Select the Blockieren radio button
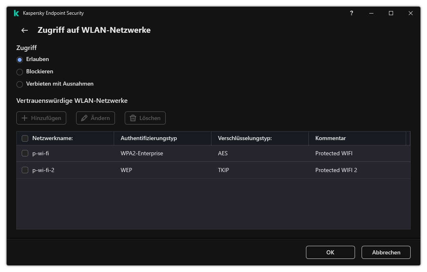The image size is (427, 272). pos(20,72)
